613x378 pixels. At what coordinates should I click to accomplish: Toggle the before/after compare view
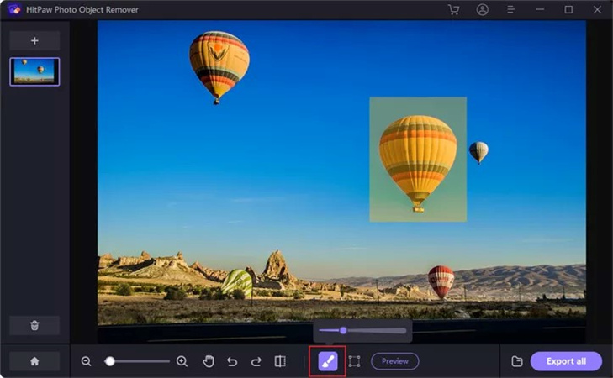(x=280, y=361)
